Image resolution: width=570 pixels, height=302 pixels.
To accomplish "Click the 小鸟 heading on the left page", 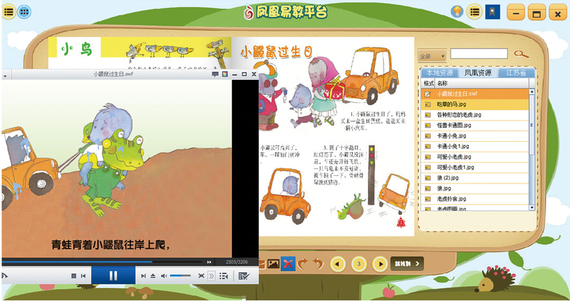I will tap(76, 49).
